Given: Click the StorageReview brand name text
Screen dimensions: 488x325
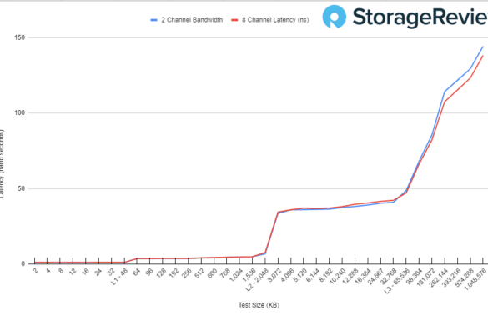Looking at the screenshot, I should 420,17.
